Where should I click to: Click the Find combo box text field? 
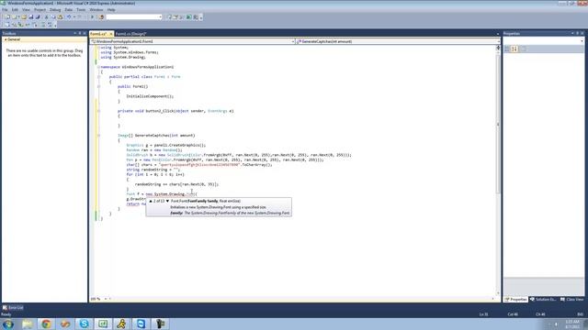click(132, 17)
